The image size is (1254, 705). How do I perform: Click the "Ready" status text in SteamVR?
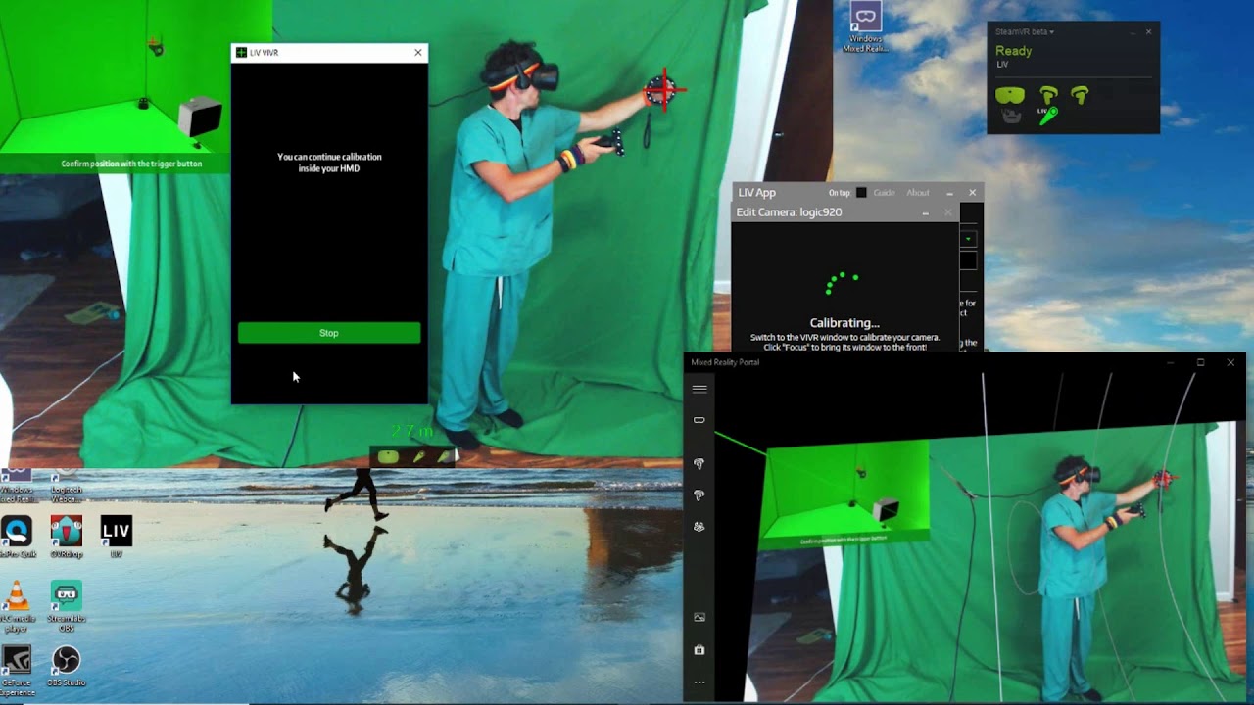click(x=1013, y=51)
